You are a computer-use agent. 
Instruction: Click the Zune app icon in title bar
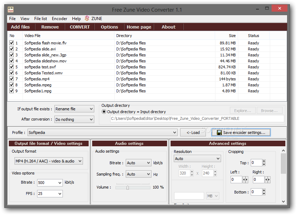pyautogui.click(x=11, y=9)
